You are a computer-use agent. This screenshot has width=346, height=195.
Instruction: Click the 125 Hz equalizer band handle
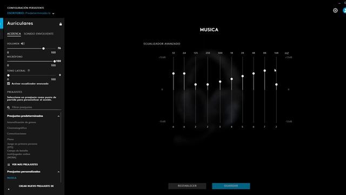pos(196,84)
